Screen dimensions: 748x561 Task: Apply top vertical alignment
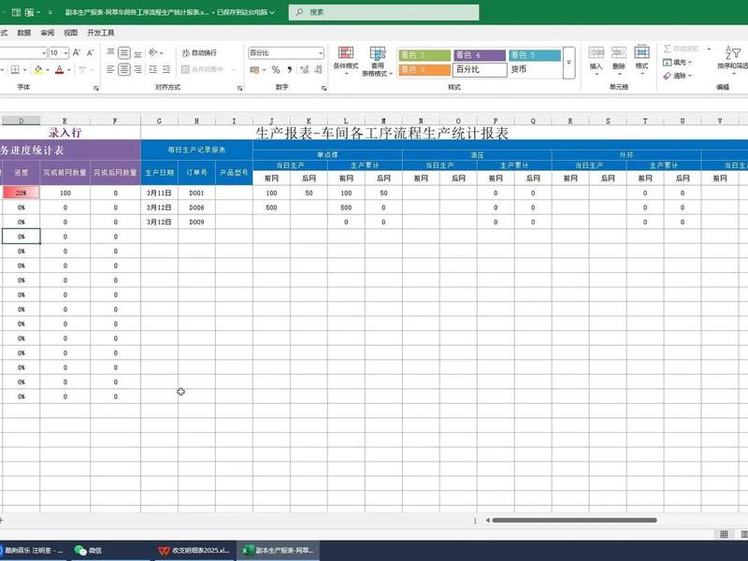click(x=110, y=52)
